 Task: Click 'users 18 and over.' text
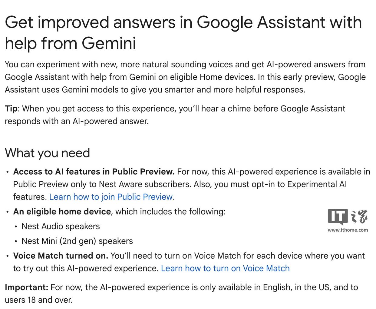39,300
